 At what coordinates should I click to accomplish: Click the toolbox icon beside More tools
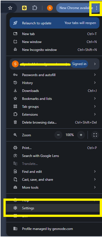(15, 188)
